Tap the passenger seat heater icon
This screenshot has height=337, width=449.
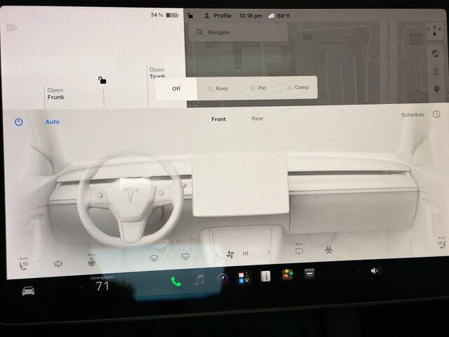click(x=441, y=243)
